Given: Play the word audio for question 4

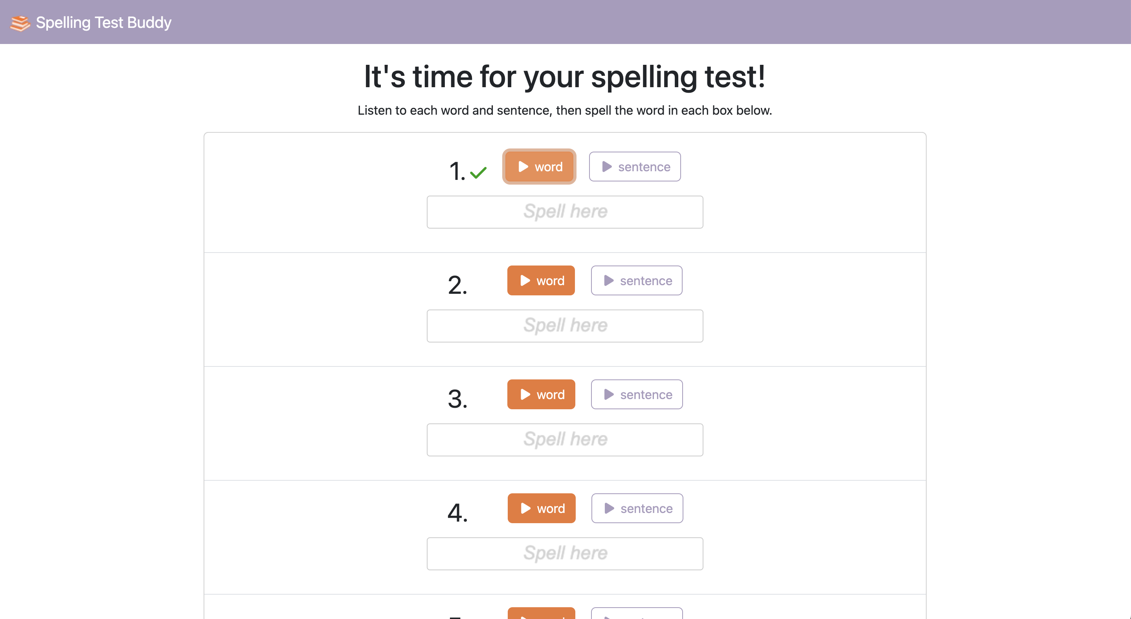Looking at the screenshot, I should click(542, 508).
